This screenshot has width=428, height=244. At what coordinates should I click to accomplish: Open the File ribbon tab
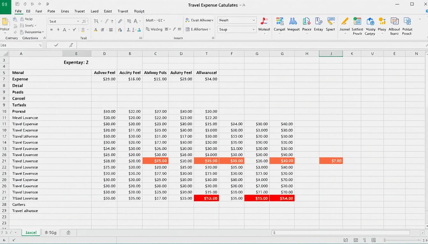click(18, 11)
